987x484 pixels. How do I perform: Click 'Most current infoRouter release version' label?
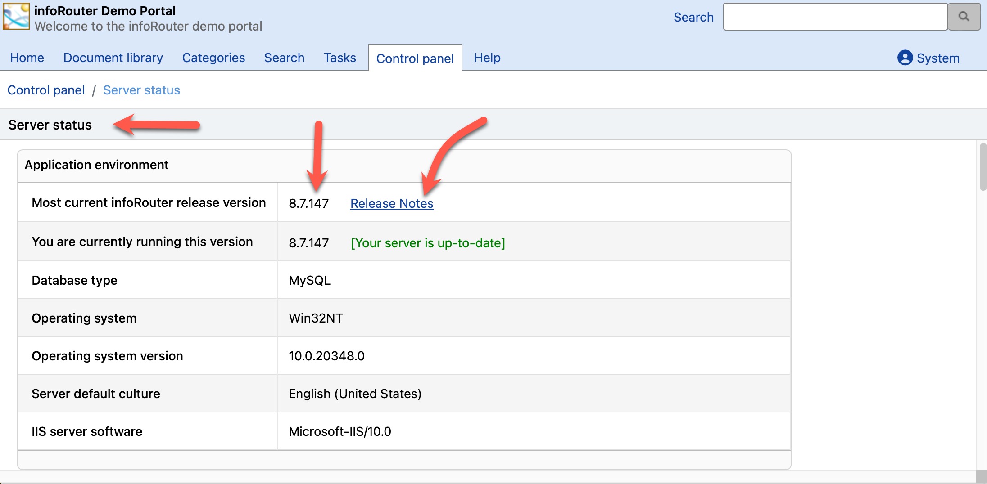pos(149,202)
